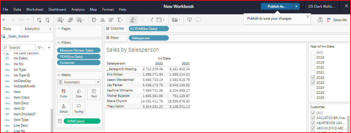Open the Tooltip marks card
Screen dimensions: 351x133
click(79, 109)
